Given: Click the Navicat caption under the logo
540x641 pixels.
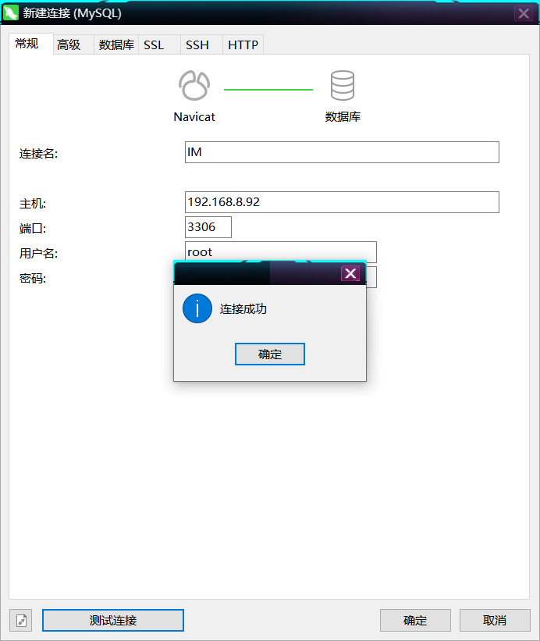Looking at the screenshot, I should 194,117.
